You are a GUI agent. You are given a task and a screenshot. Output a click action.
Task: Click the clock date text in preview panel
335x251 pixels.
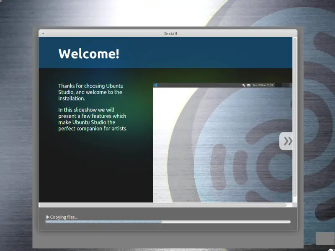pyautogui.click(x=263, y=85)
